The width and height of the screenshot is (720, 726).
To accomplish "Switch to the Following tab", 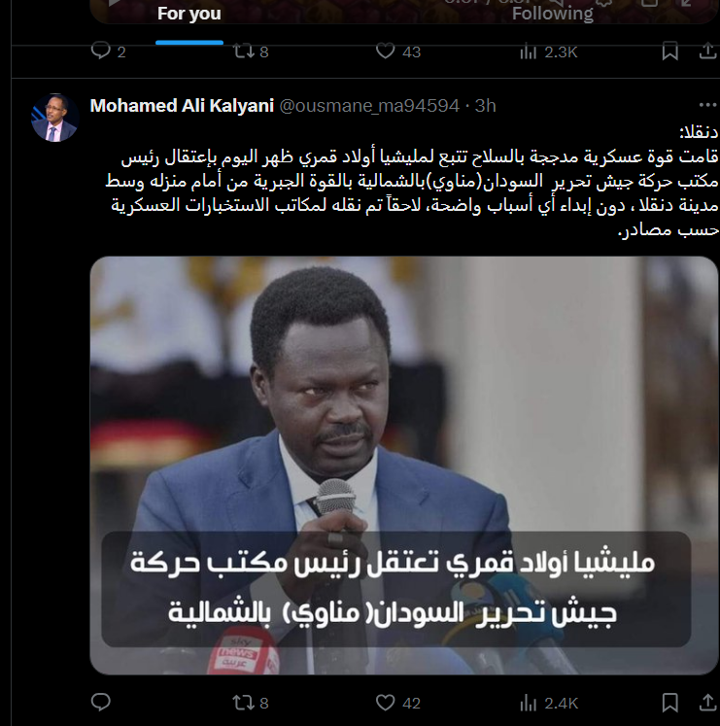I will [x=552, y=14].
